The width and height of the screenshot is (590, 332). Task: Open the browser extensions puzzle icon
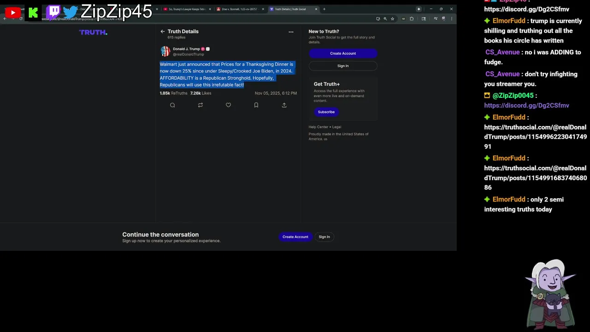coord(412,19)
